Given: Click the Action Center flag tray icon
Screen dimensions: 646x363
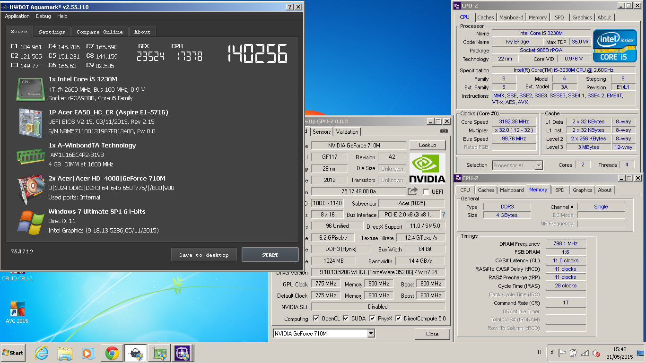Looking at the screenshot, I should pyautogui.click(x=562, y=353).
